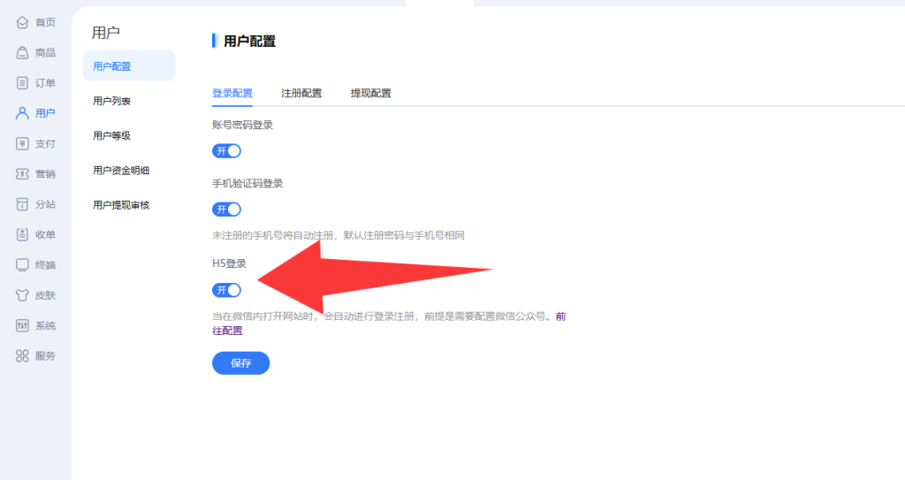This screenshot has height=480, width=905.
Task: Open 用户列表 in the submenu
Action: [x=112, y=102]
